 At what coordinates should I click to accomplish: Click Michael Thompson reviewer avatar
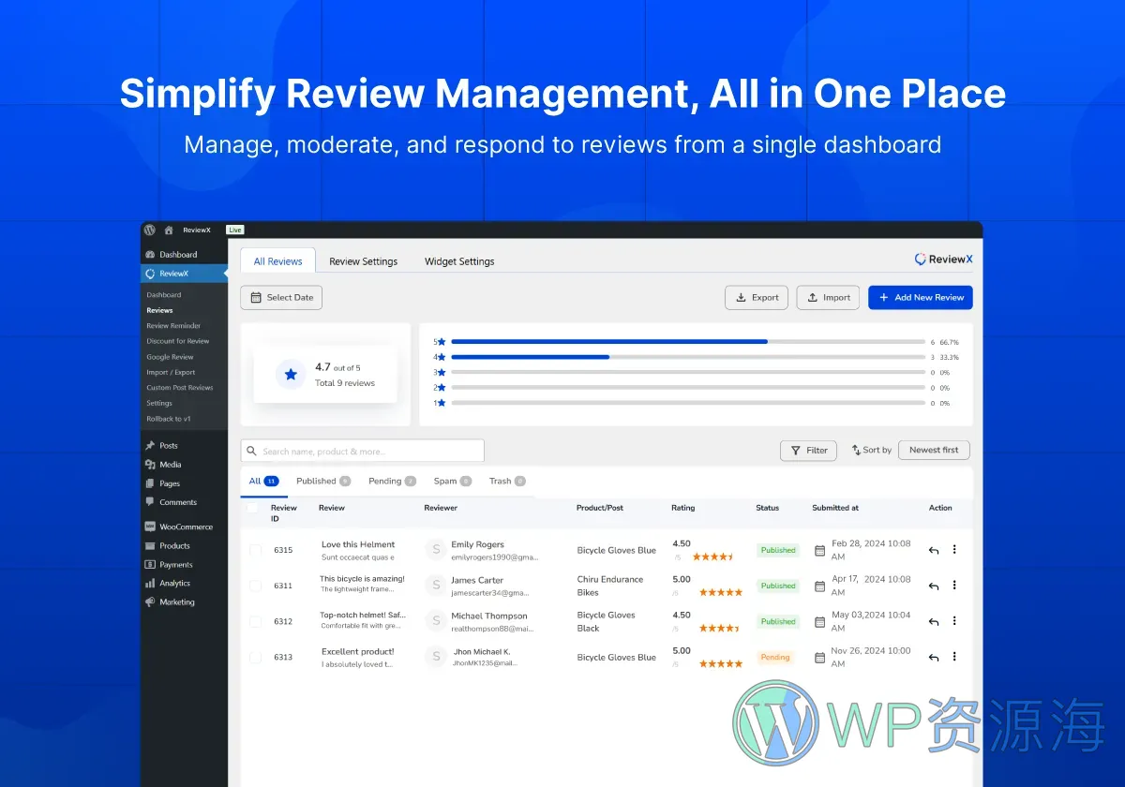435,621
